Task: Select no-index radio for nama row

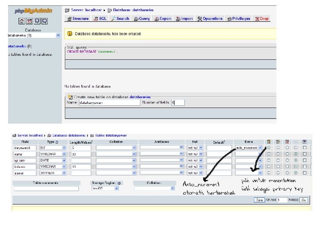Action: pyautogui.click(x=296, y=154)
